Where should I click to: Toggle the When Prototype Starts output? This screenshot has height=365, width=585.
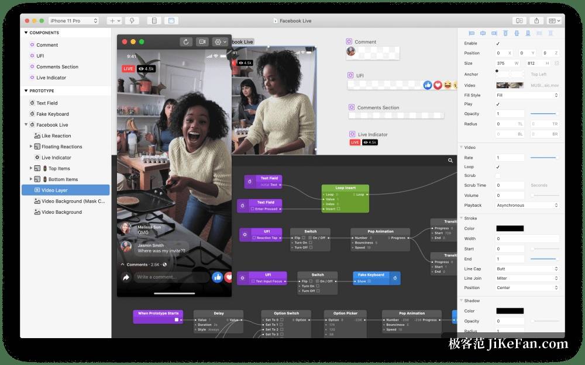pos(177,319)
